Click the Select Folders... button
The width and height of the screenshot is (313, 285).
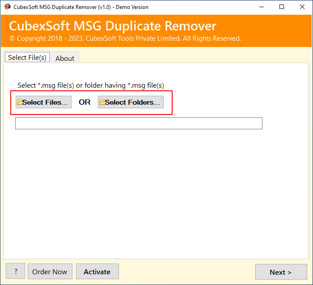point(131,102)
